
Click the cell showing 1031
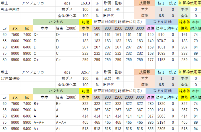point(161,47)
